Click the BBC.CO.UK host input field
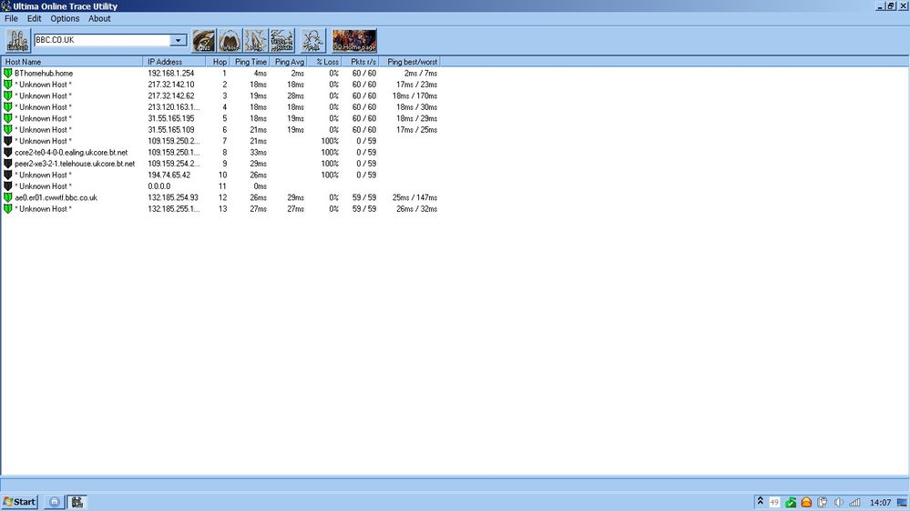Screen dimensions: 910x511 click(102, 40)
